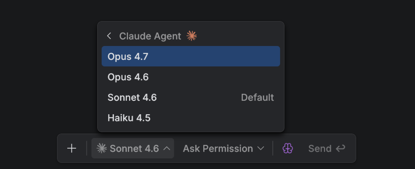Viewport: 415px width, 169px height.
Task: Click empty header space right of the Claude logo
Action: pos(238,36)
